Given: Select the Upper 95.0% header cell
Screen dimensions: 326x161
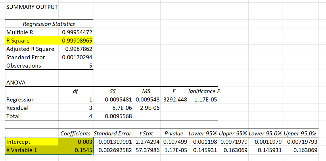Looking at the screenshot, I should [x=300, y=133].
